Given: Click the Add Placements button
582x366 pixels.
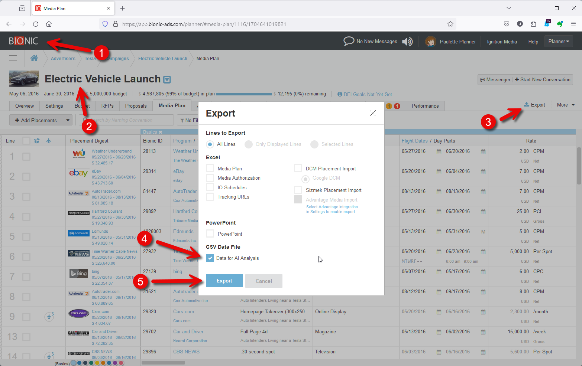Looking at the screenshot, I should 36,120.
